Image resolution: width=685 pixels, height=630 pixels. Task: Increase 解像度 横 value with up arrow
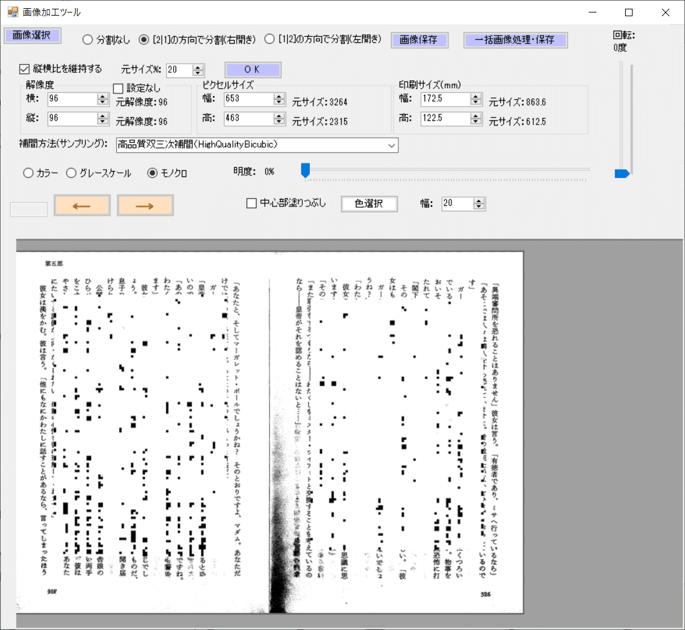point(102,97)
